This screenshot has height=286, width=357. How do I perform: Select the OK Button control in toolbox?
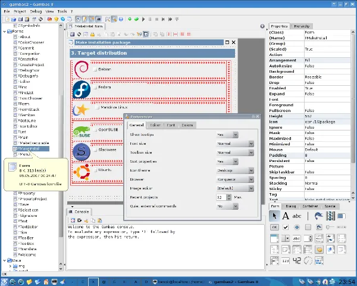coord(274,227)
